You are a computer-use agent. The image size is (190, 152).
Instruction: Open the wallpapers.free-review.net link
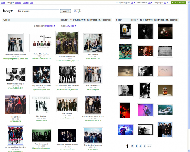(x=41, y=58)
